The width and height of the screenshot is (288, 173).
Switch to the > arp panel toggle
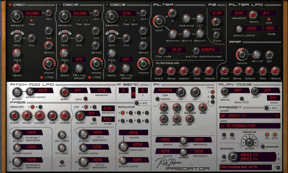coord(136,103)
